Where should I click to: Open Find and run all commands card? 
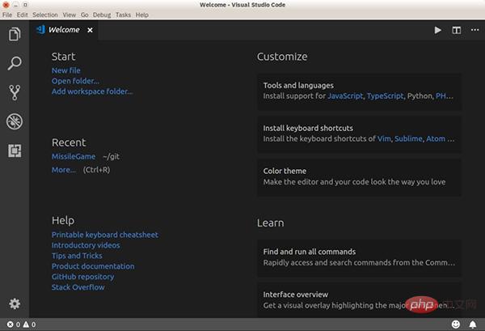pyautogui.click(x=359, y=257)
